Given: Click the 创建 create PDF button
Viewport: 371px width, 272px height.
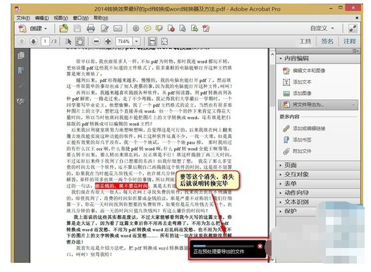Looking at the screenshot, I should 33,29.
